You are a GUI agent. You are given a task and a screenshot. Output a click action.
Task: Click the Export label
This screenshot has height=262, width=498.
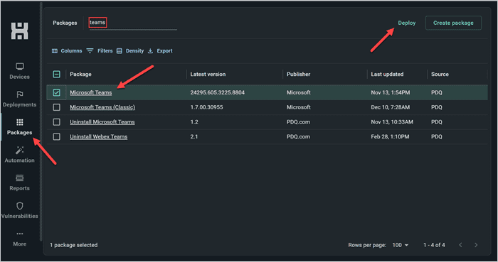(x=164, y=51)
